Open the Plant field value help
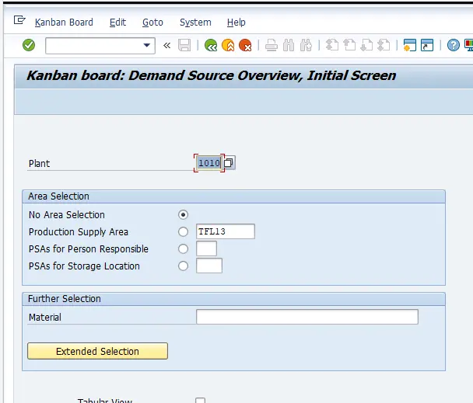 (x=229, y=163)
